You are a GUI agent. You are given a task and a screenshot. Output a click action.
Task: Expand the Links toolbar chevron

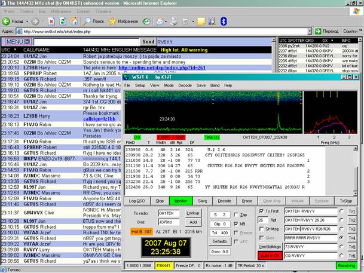coord(360,30)
